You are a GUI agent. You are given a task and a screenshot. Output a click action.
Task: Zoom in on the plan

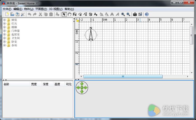pos(123,14)
